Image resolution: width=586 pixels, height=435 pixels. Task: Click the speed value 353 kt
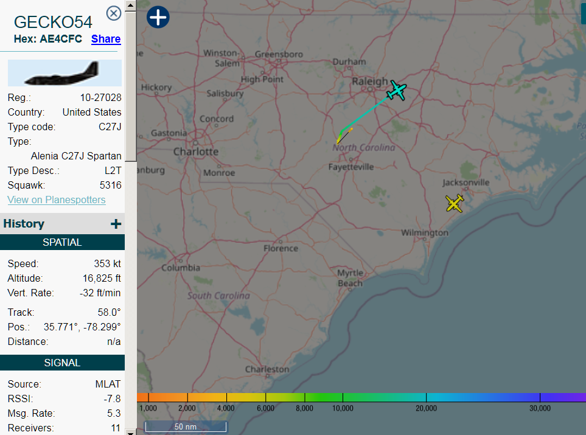pyautogui.click(x=107, y=263)
